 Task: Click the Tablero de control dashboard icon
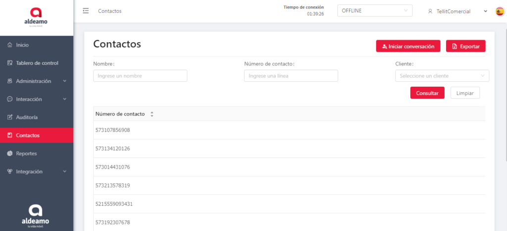[10, 63]
